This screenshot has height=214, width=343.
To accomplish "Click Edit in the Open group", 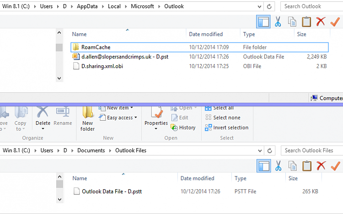I will click(180, 118).
